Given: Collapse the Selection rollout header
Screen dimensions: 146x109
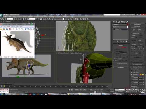Looking at the screenshot, I should click(121, 45).
